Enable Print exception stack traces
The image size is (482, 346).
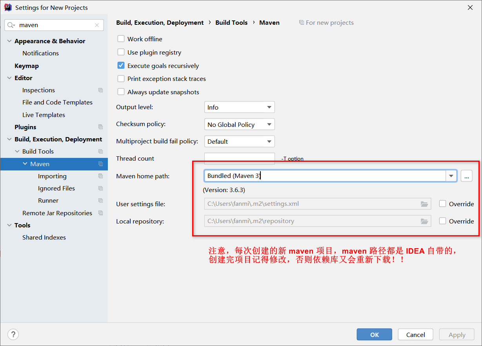[121, 79]
